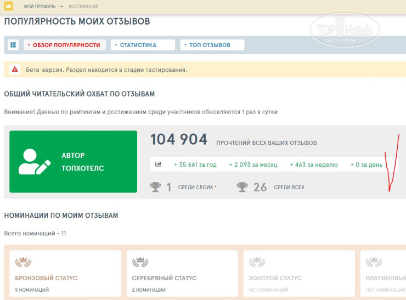
Task: Open the Бронзовый статус card
Action: (x=65, y=273)
